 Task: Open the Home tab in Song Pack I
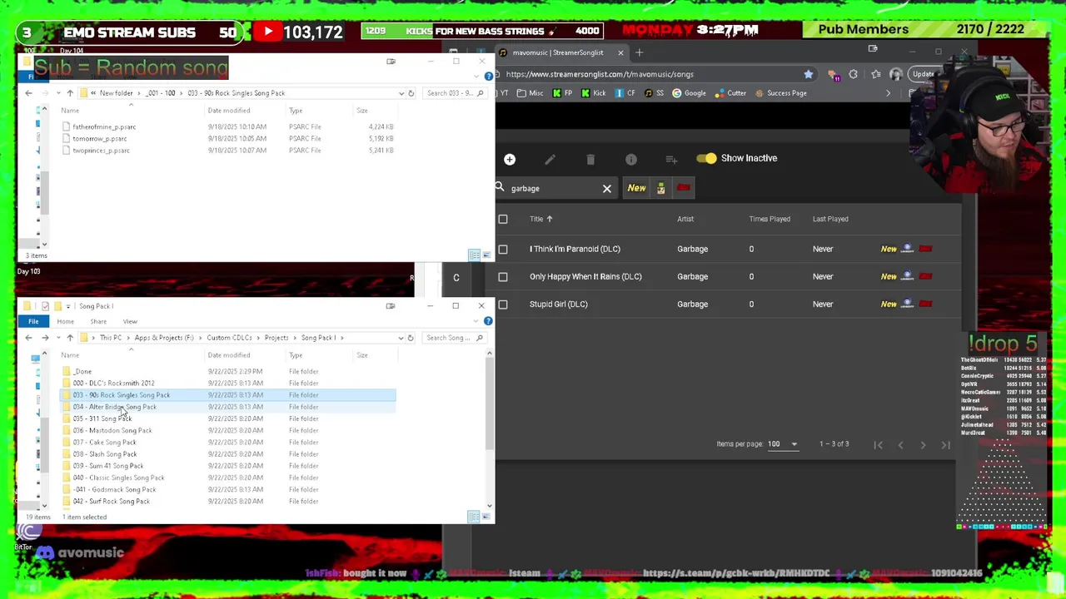click(x=65, y=321)
